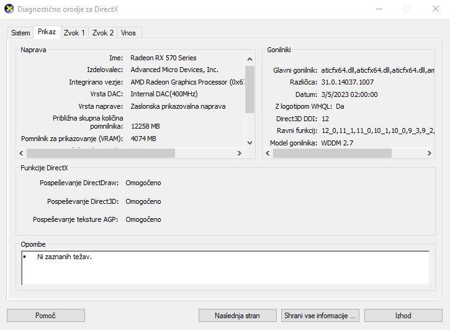Click 'Zaslonska prikazovalna naprava' value
450x330 pixels.
pos(178,106)
